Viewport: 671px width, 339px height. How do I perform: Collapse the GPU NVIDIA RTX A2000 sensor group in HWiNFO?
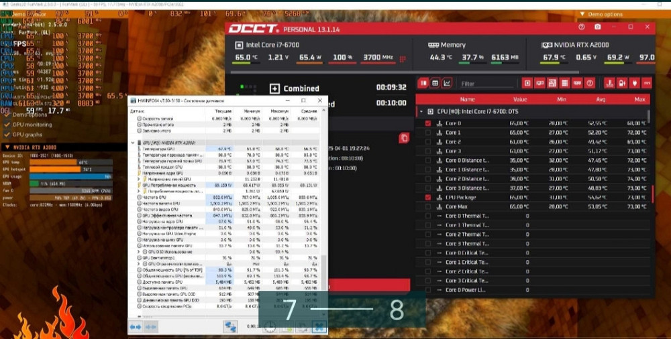(132, 143)
